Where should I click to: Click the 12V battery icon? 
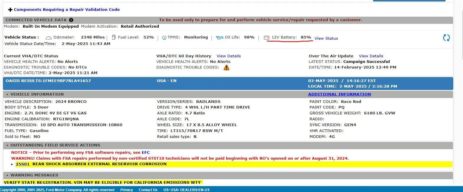(266, 38)
